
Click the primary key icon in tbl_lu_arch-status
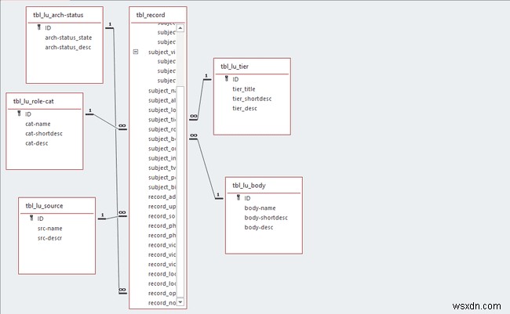point(39,27)
